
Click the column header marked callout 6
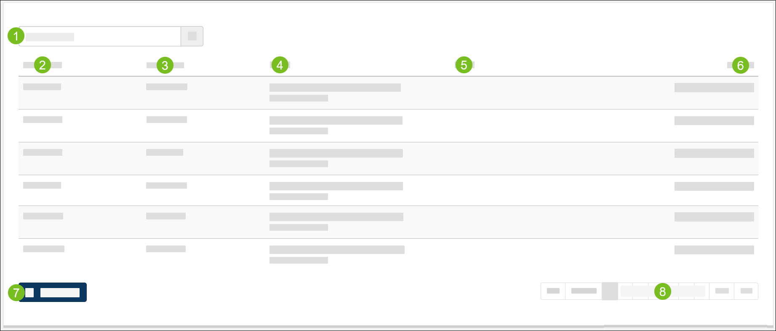tap(740, 65)
